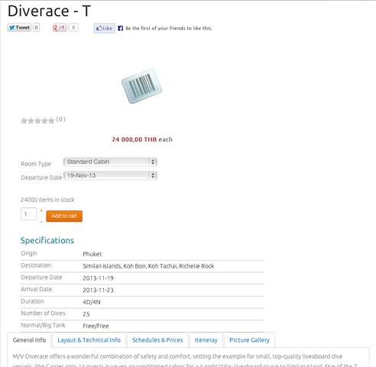Click the Google +1 button
Image resolution: width=376 pixels, height=367 pixels.
click(x=59, y=28)
